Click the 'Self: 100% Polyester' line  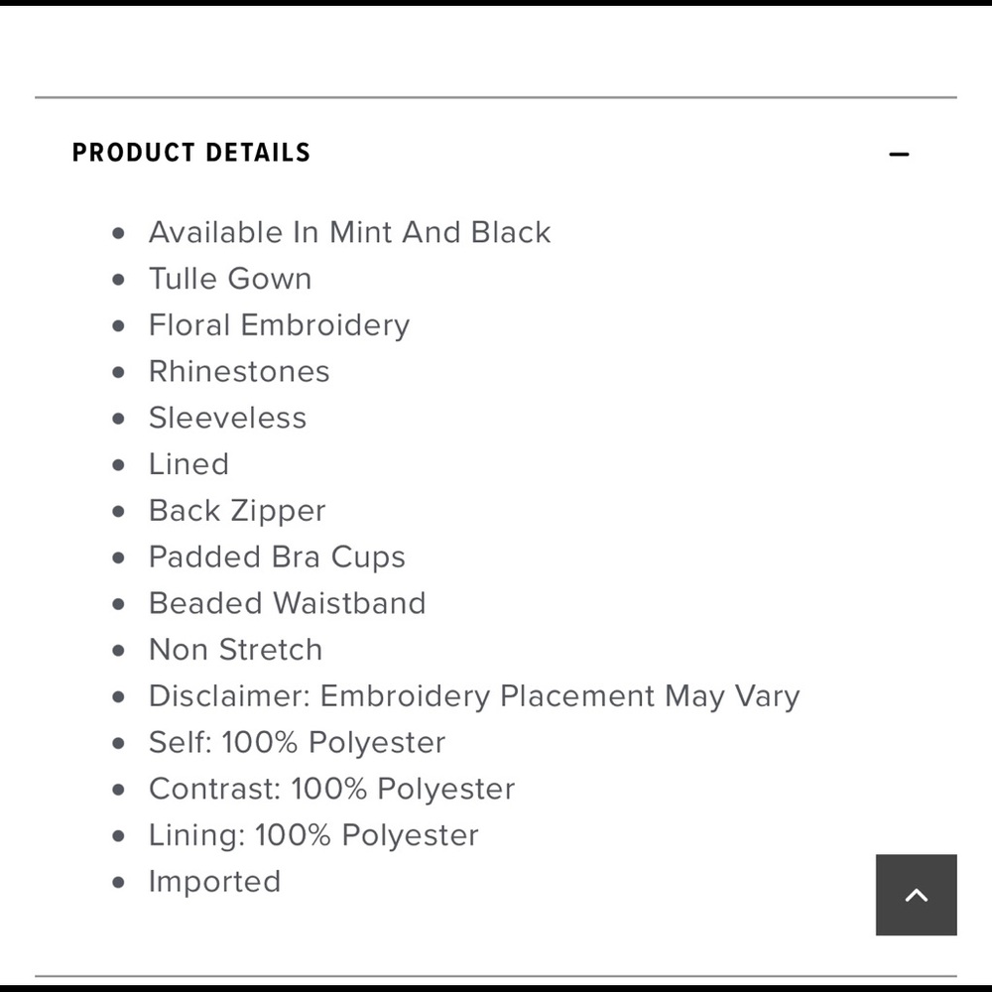click(297, 742)
